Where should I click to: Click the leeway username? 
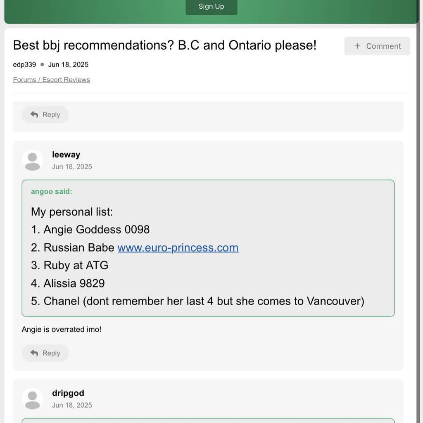[x=66, y=154]
